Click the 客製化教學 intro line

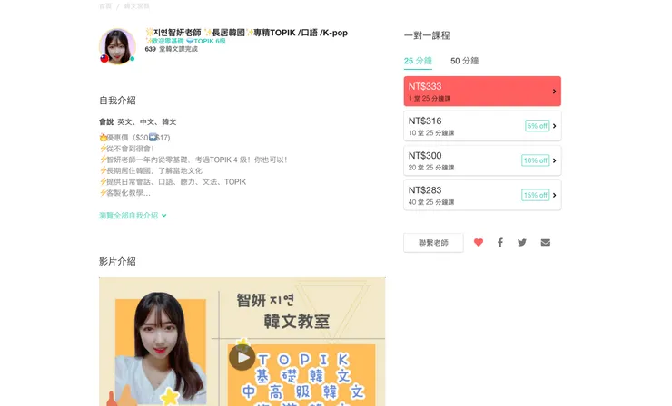(124, 193)
